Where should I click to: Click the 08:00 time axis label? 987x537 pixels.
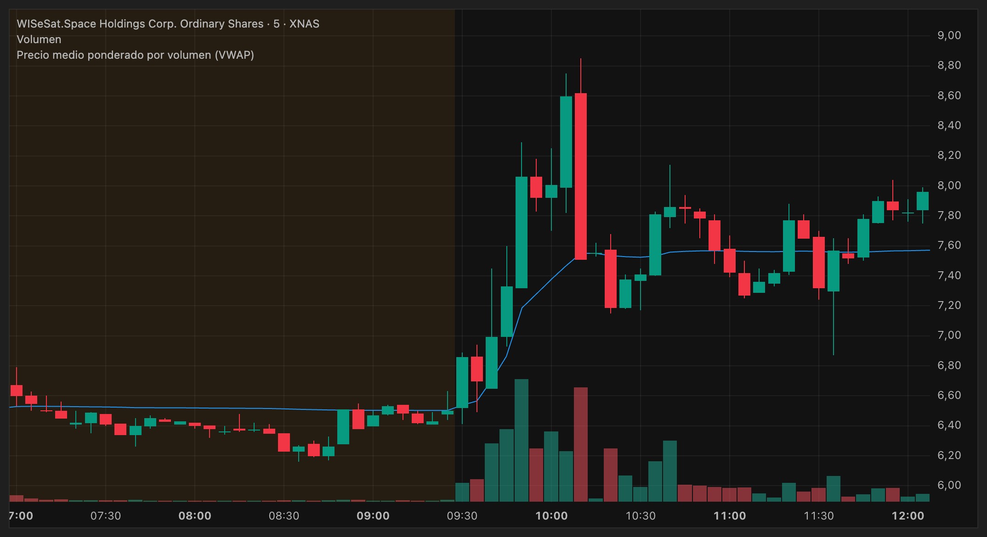coord(195,516)
